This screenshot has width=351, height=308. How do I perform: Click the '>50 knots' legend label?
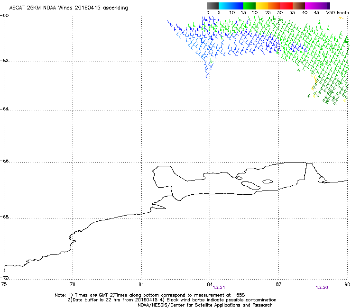(337, 13)
